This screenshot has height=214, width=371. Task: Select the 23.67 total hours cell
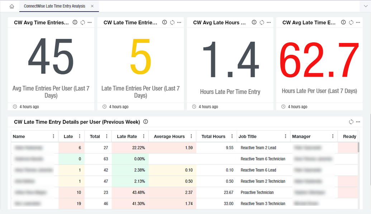click(217, 192)
